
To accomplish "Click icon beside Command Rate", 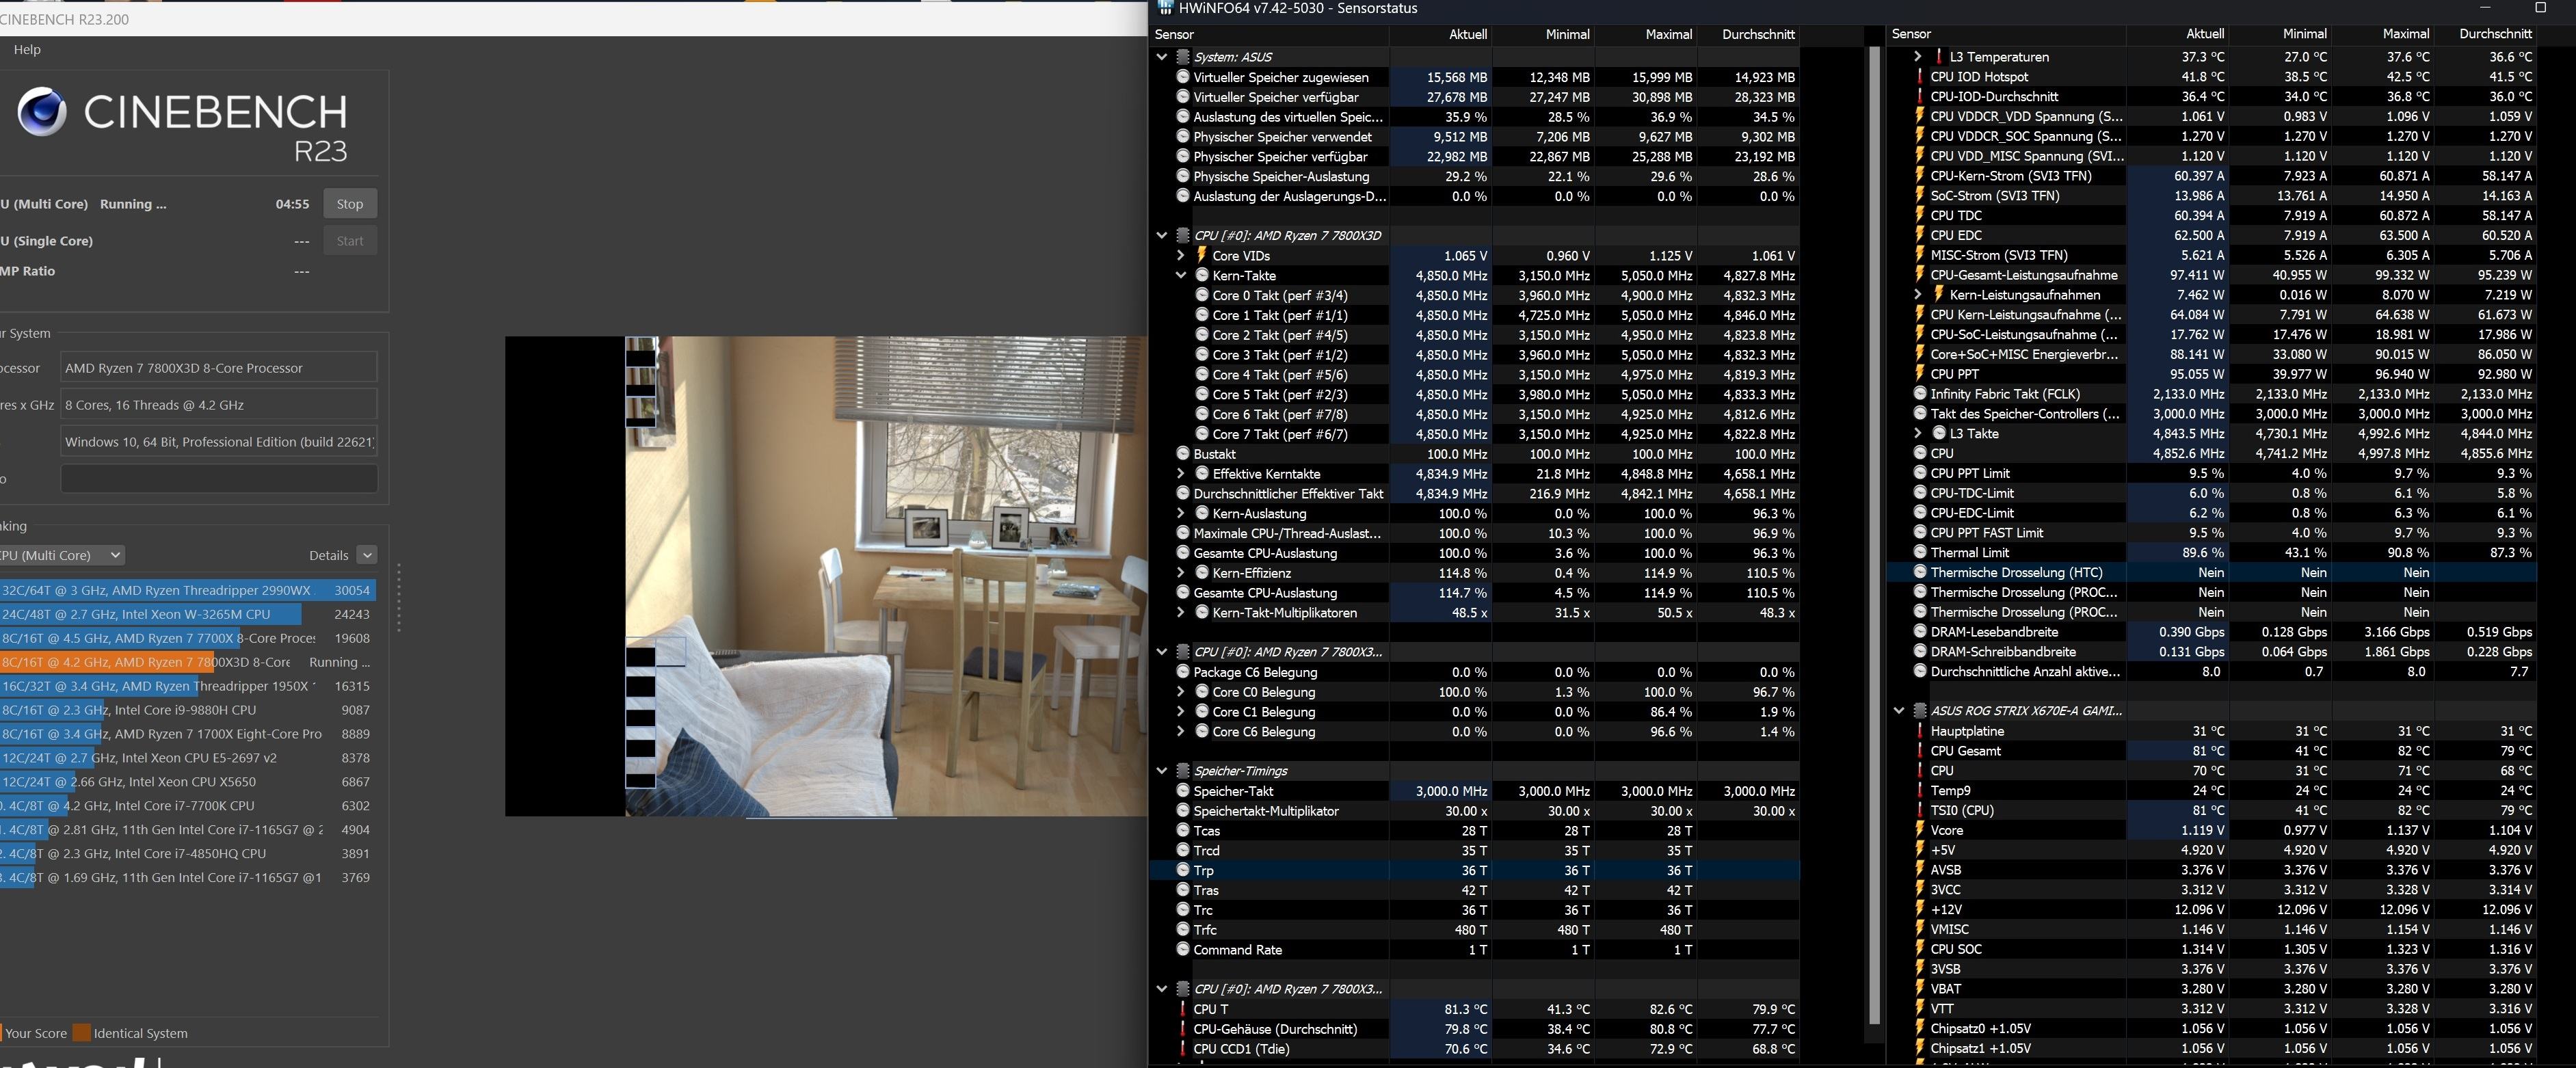I will [x=1183, y=950].
